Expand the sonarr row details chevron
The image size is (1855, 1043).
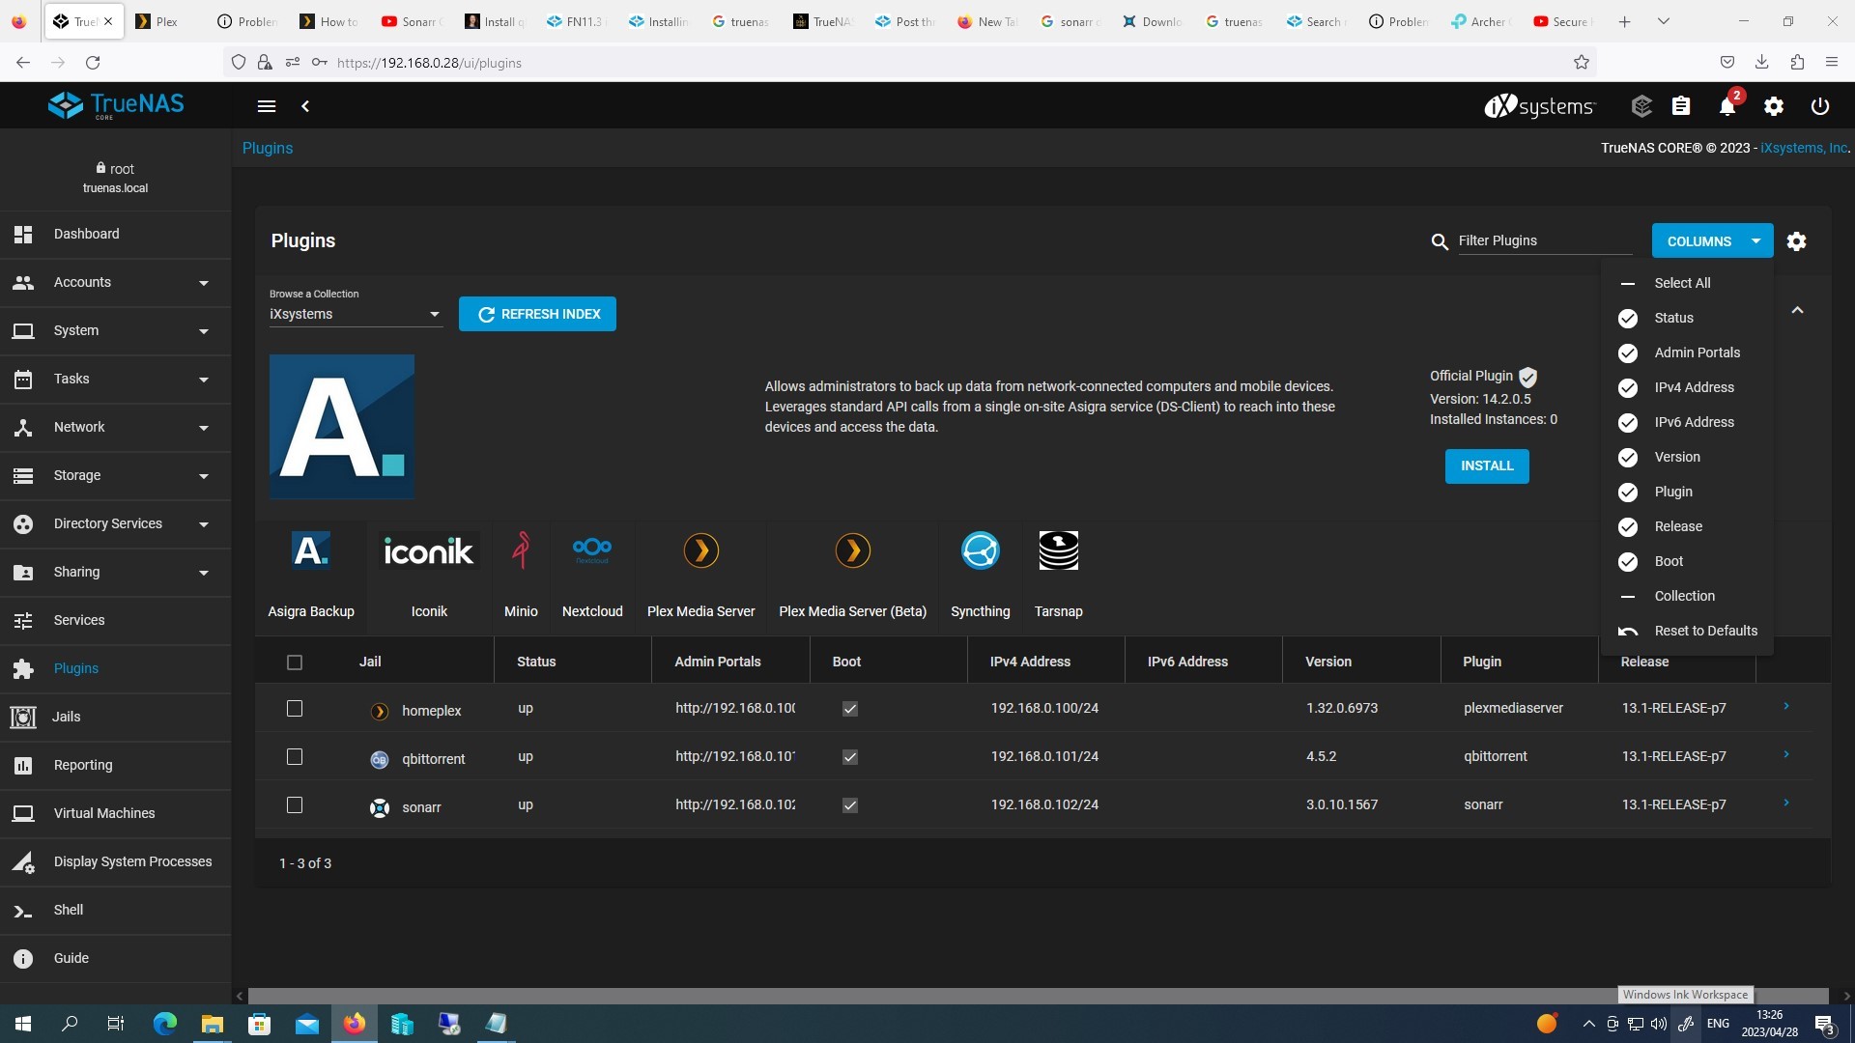point(1786,803)
